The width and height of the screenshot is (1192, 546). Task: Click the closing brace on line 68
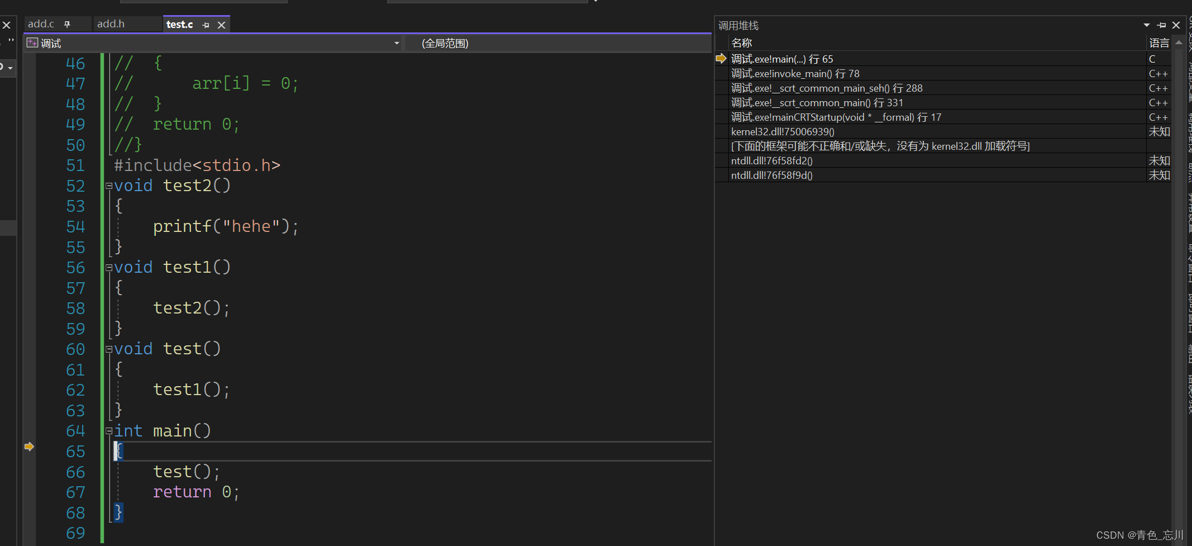(x=118, y=512)
